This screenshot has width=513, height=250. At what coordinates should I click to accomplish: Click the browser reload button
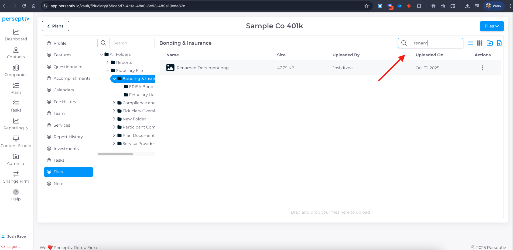(x=24, y=6)
